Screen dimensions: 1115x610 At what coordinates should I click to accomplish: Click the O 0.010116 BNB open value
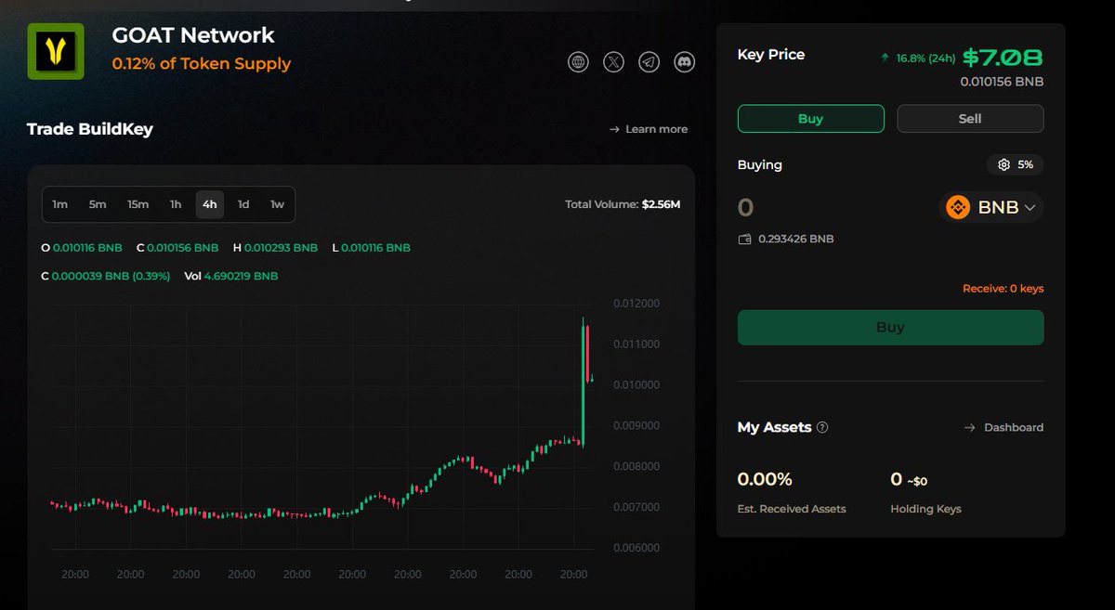(x=82, y=248)
